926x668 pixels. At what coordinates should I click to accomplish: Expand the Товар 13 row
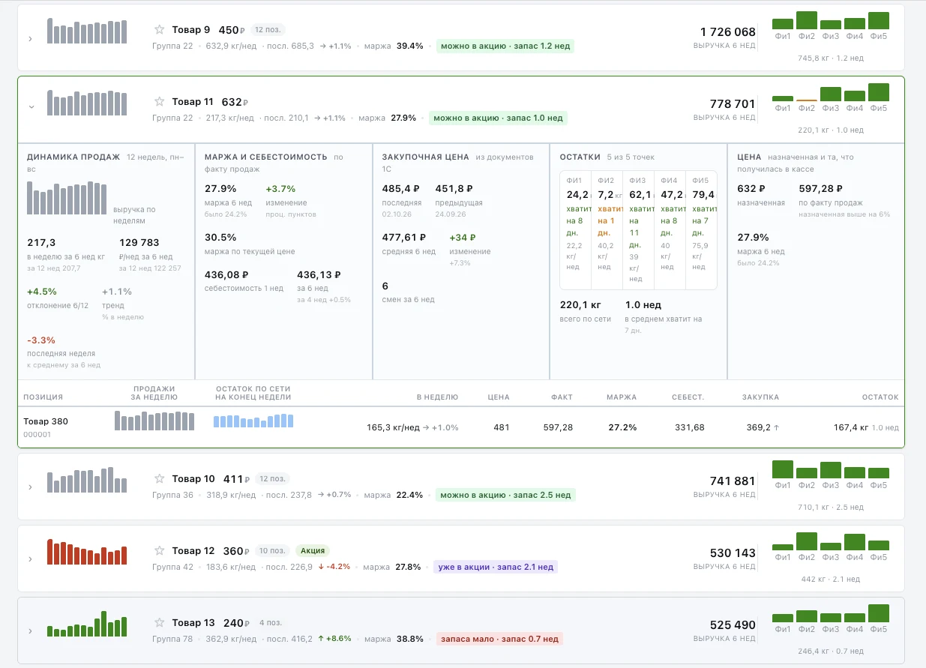pos(30,631)
